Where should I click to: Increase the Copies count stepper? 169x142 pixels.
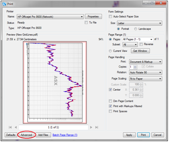pos(135,66)
